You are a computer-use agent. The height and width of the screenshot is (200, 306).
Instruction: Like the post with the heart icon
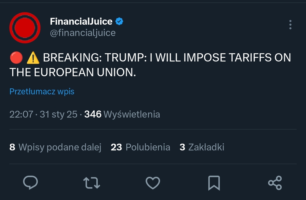click(x=153, y=183)
